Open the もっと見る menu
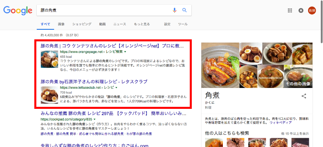The width and height of the screenshot is (323, 147). [x=142, y=24]
